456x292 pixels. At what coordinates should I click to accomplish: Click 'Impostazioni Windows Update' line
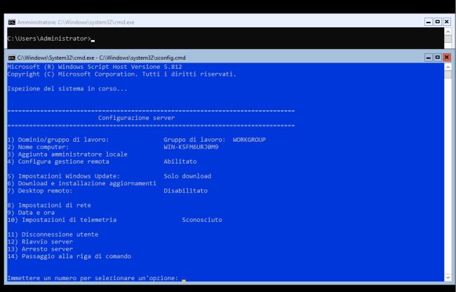[x=63, y=176]
